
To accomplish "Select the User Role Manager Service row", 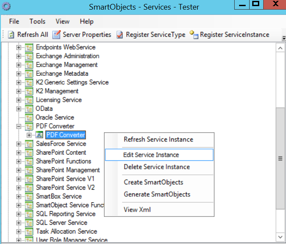I will [x=71, y=240].
